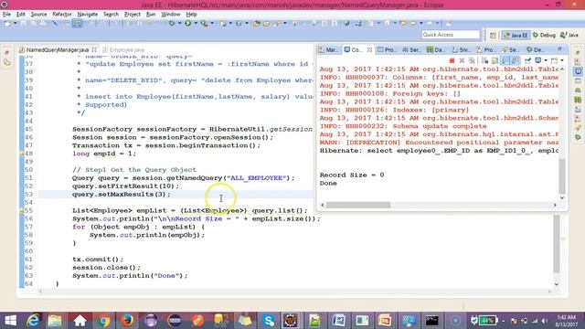Switch to the Java perspective
The image size is (585, 329).
click(x=569, y=35)
